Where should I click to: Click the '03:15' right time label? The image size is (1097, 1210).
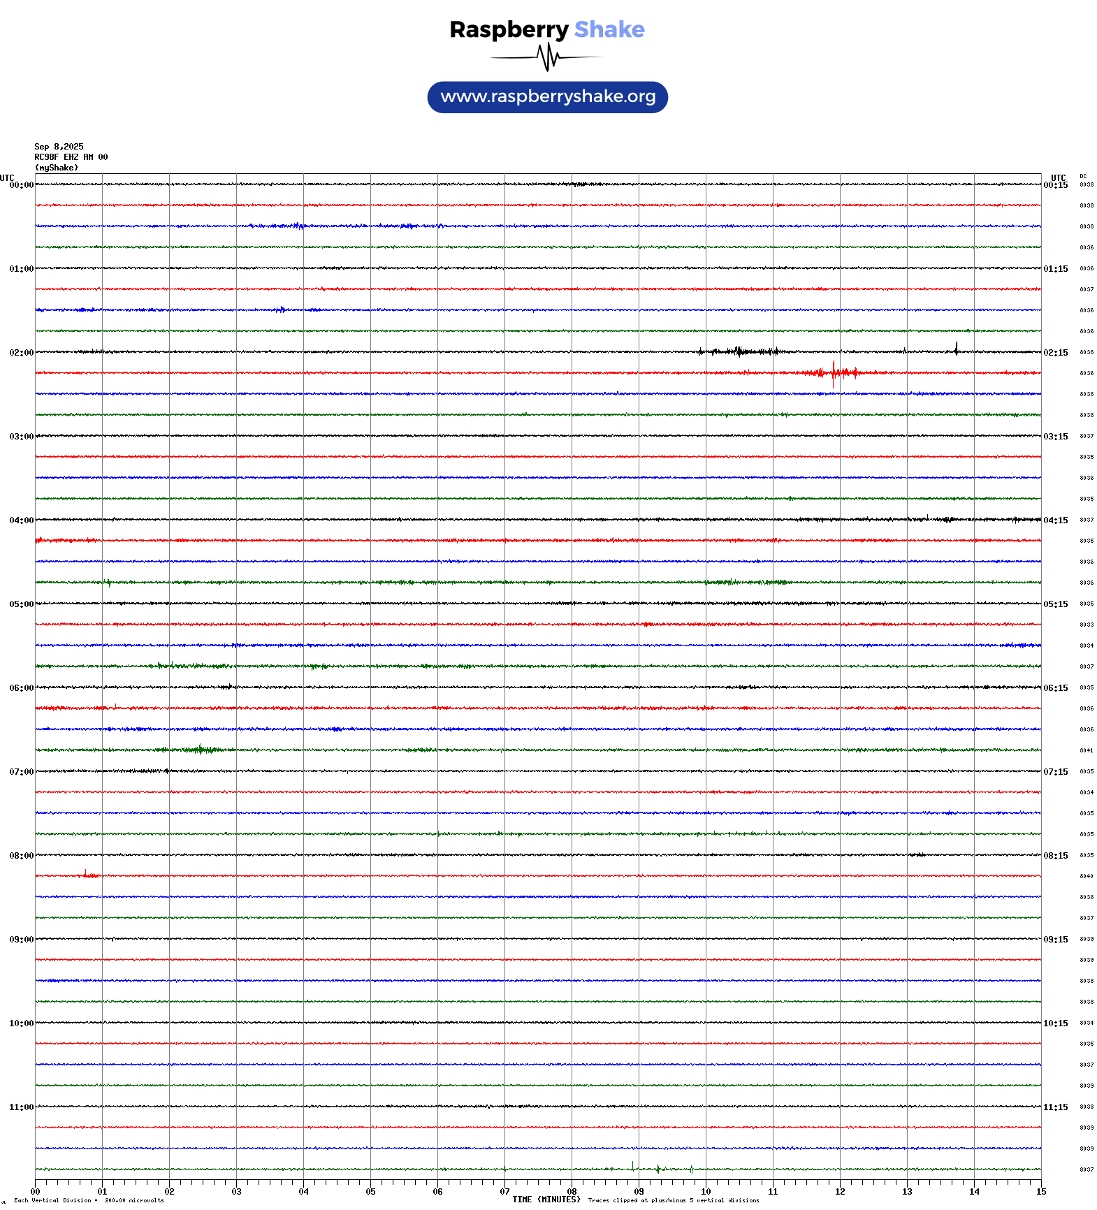pyautogui.click(x=1056, y=437)
